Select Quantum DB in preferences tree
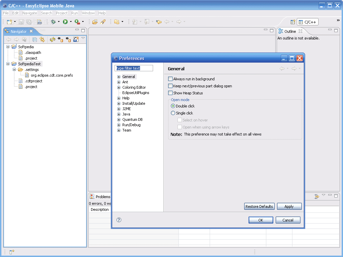This screenshot has height=257, width=343. 132,119
